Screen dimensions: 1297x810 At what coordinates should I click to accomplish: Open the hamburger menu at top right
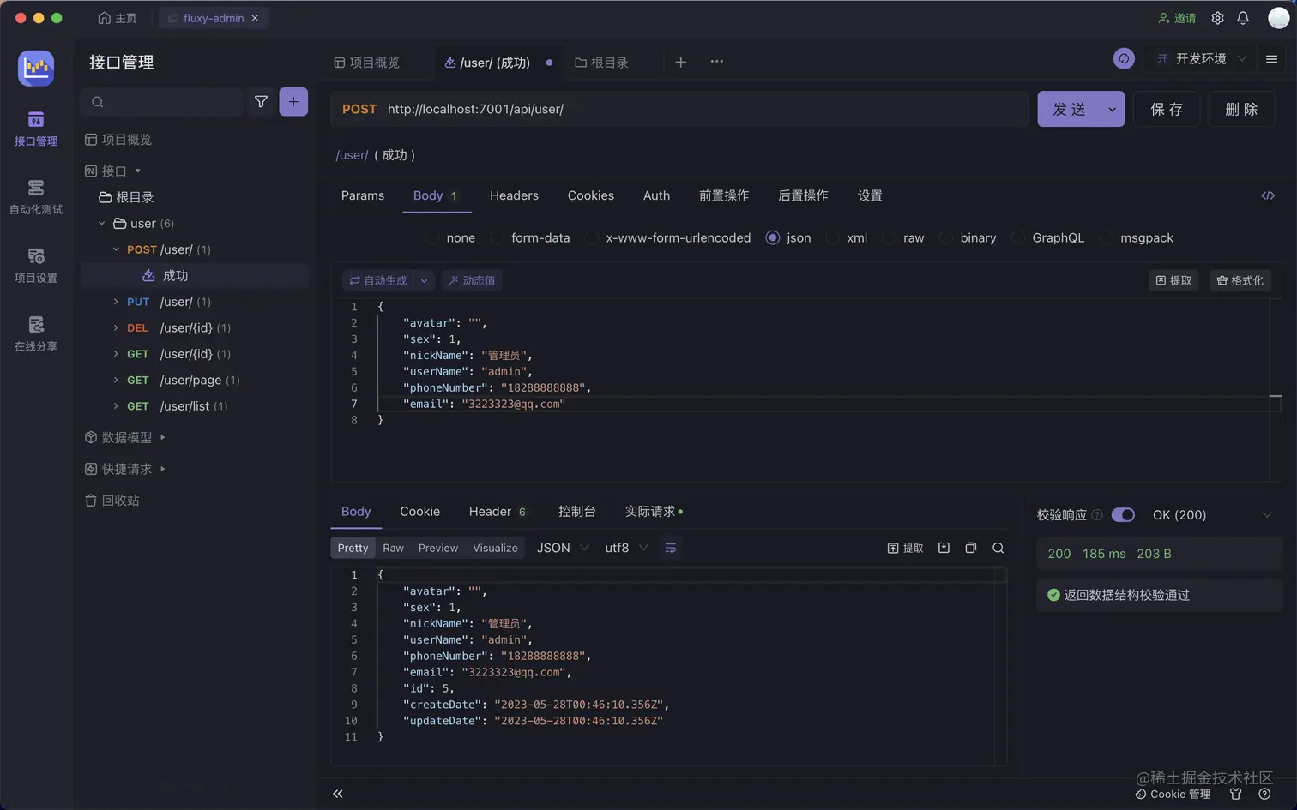click(x=1271, y=58)
